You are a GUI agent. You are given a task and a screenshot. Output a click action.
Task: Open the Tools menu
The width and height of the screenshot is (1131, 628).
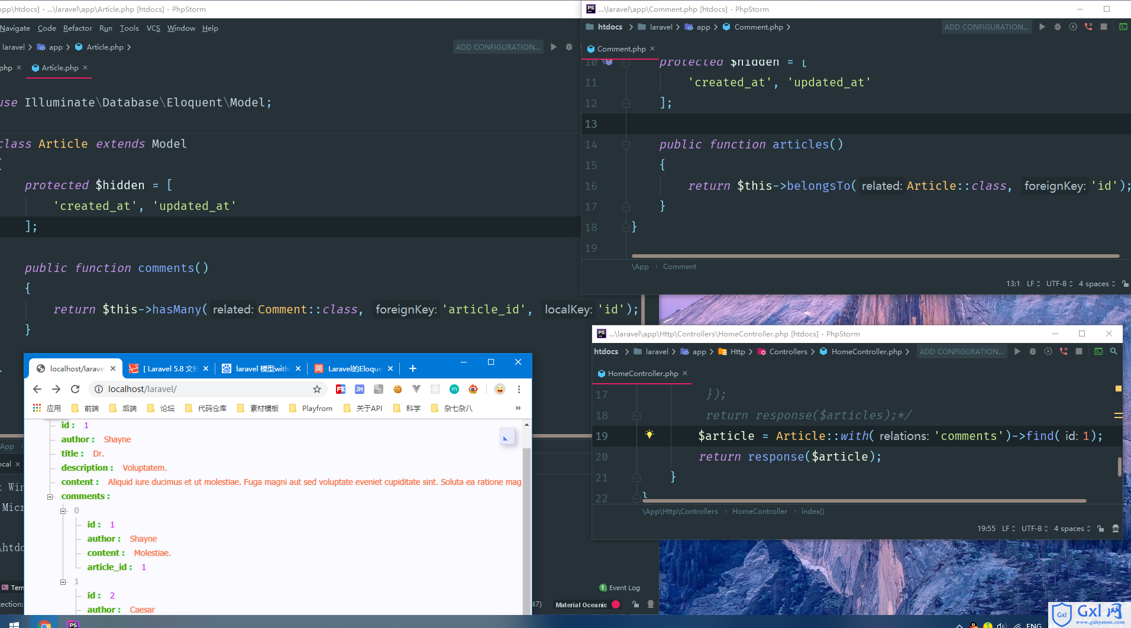(x=129, y=28)
